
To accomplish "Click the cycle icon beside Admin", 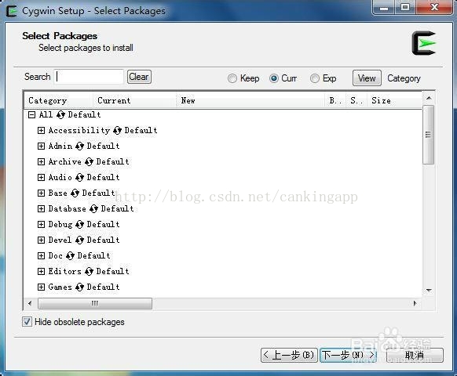I will coord(79,146).
